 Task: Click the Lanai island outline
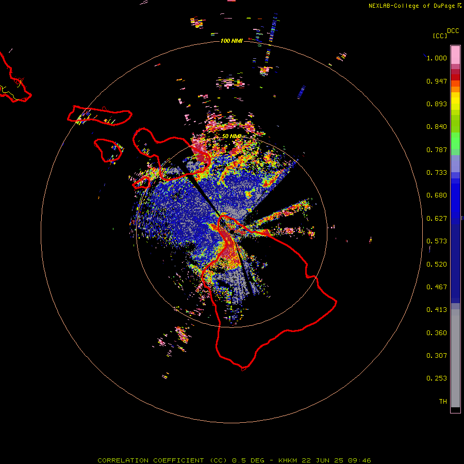[x=108, y=151]
